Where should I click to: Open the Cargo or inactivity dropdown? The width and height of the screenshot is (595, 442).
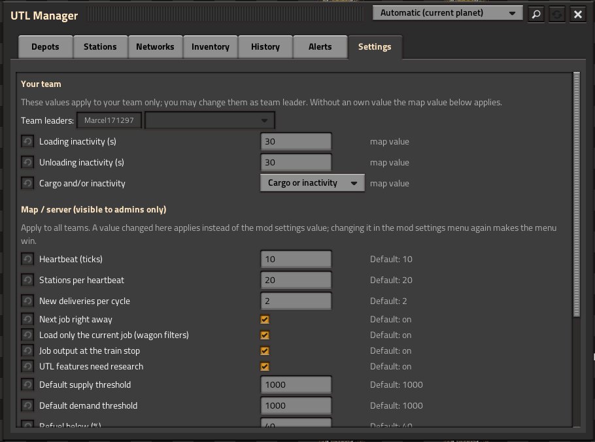click(313, 183)
